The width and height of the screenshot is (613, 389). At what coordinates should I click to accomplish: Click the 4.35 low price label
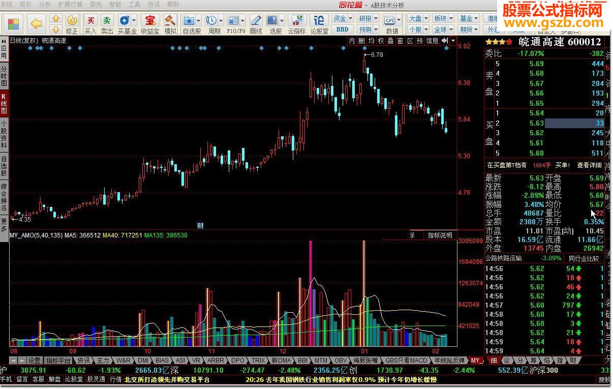coord(24,220)
